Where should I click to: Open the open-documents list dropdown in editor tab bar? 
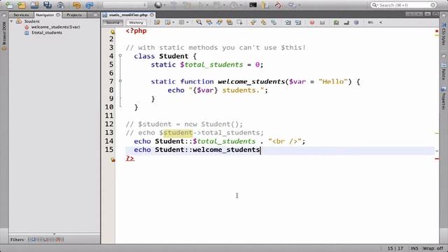tap(427, 14)
